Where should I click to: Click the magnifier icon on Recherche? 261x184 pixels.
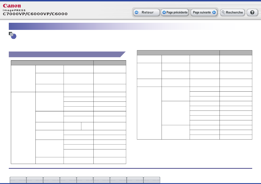(x=223, y=13)
